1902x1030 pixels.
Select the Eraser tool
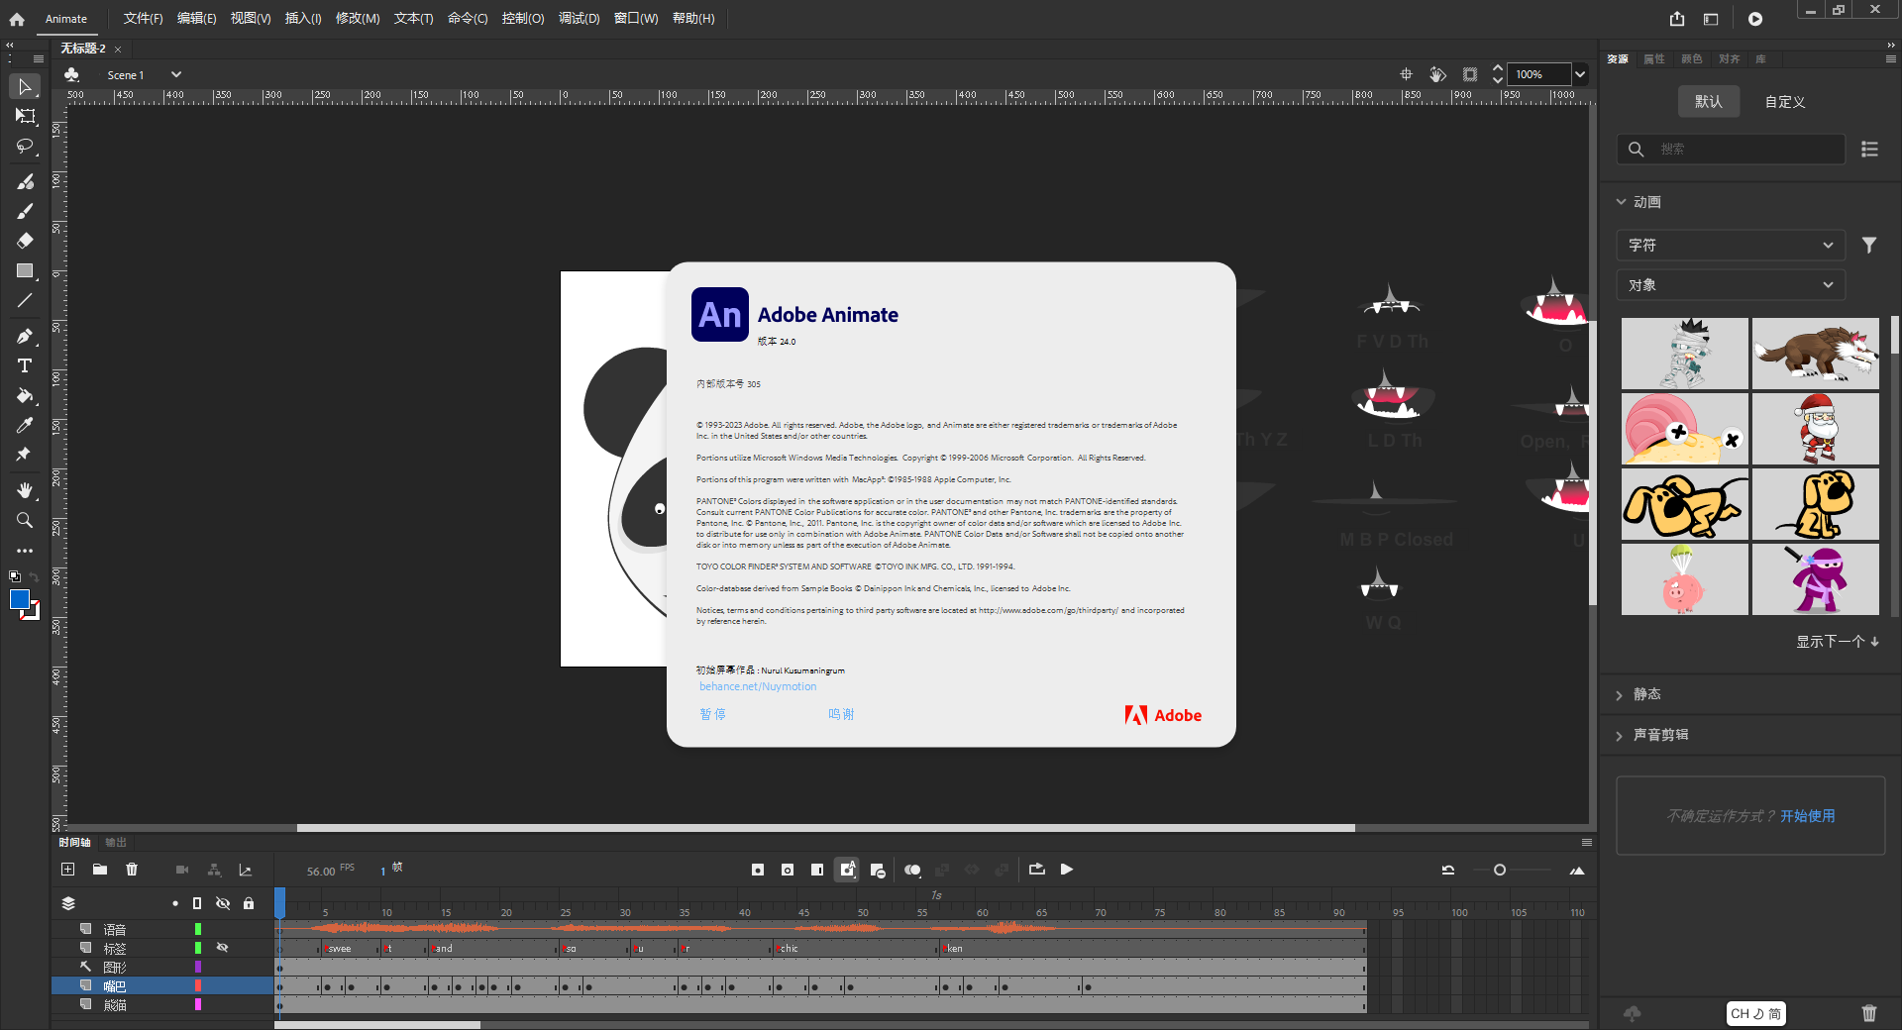pyautogui.click(x=25, y=241)
